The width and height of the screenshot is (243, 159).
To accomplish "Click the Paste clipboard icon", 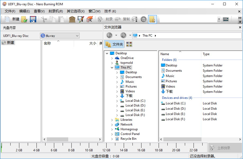I will pyautogui.click(x=61, y=19).
